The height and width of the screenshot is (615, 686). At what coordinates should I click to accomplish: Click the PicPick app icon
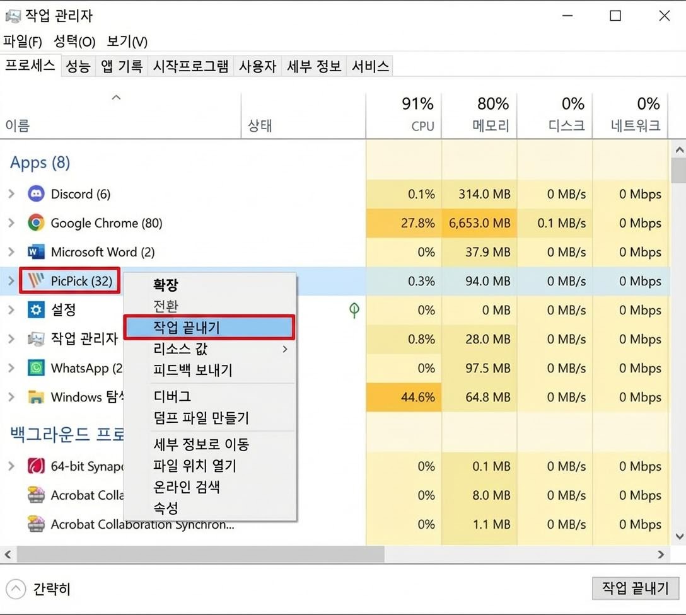coord(36,281)
